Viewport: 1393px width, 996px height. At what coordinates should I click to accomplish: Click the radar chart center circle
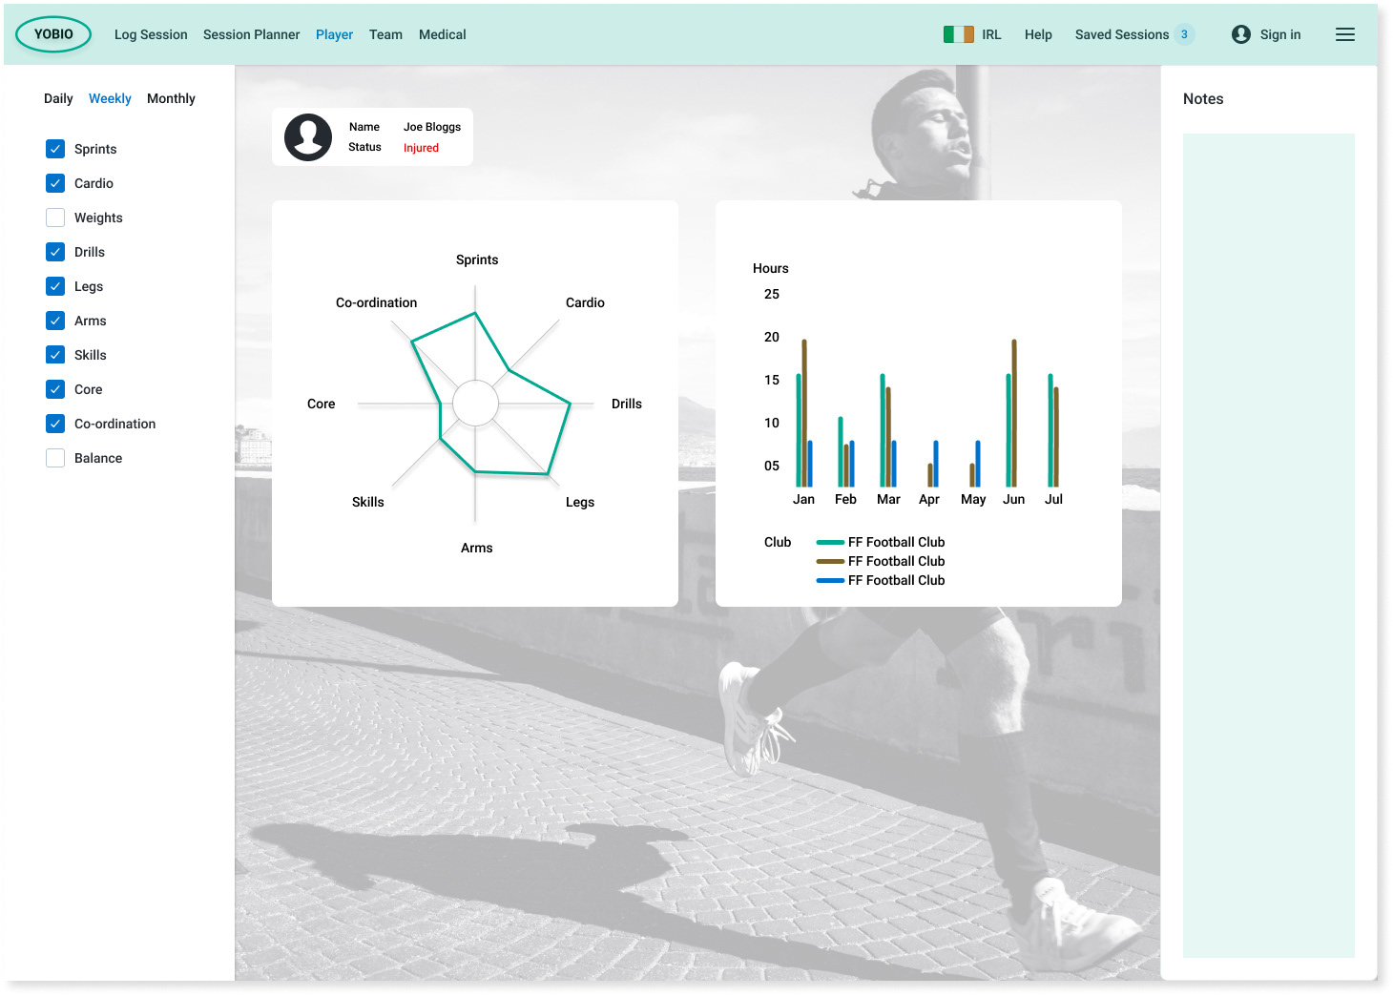[475, 404]
